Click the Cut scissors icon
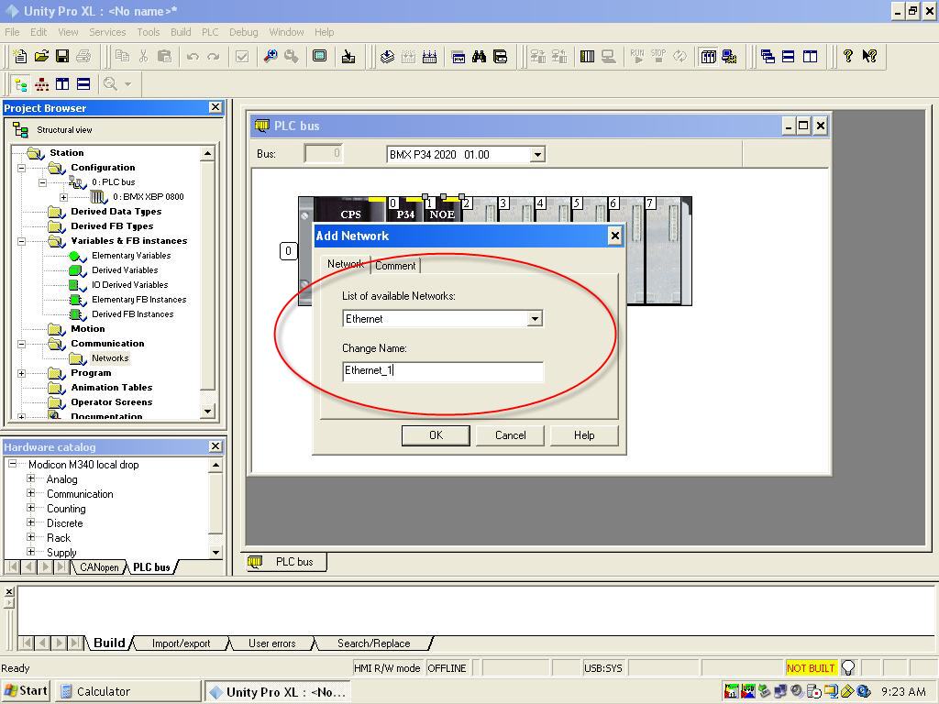The height and width of the screenshot is (704, 939). pos(143,56)
